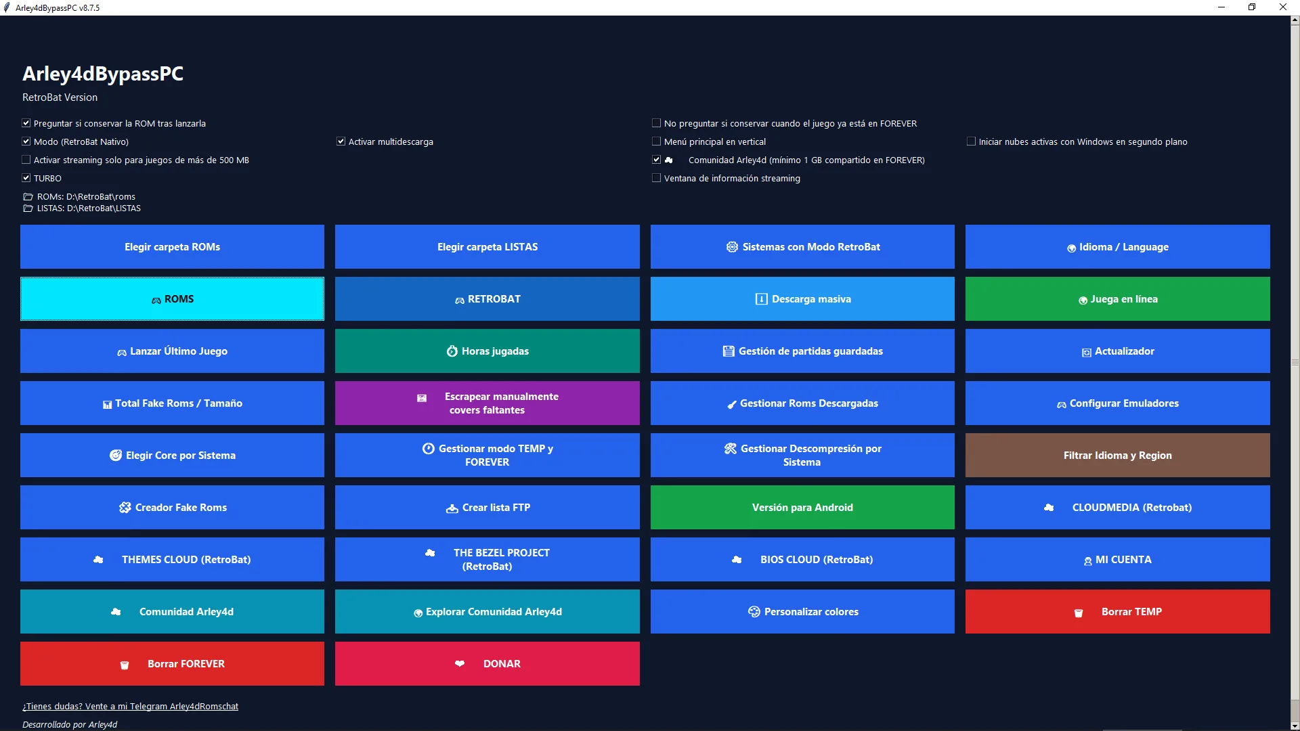This screenshot has height=731, width=1300.
Task: Open Comunidad Arley4d button
Action: coord(172,612)
